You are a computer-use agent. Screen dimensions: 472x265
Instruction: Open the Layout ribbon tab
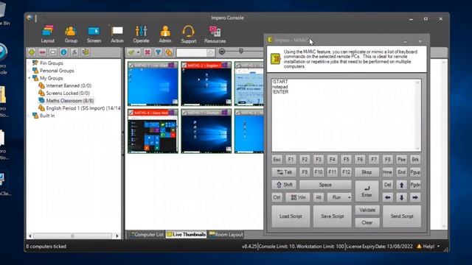(47, 35)
